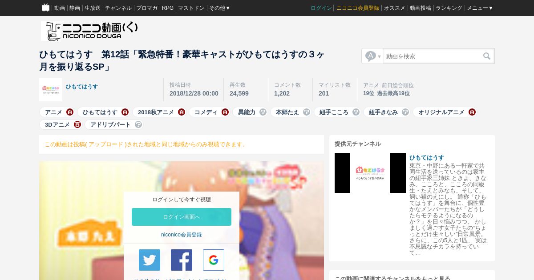This screenshot has height=280, width=534.
Task: Open 動画投稿 in top bar
Action: click(x=421, y=8)
